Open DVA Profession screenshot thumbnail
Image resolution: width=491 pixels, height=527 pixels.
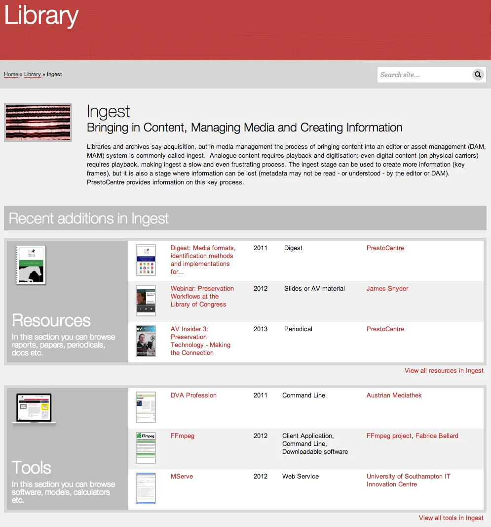[146, 407]
